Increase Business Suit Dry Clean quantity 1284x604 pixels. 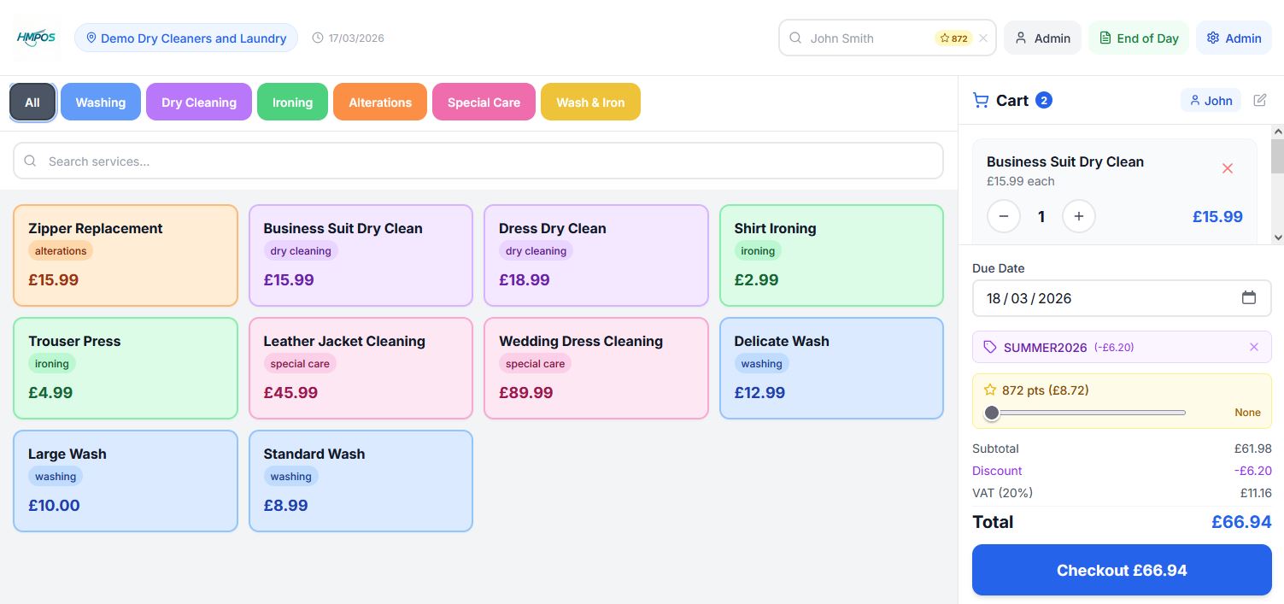pos(1079,217)
